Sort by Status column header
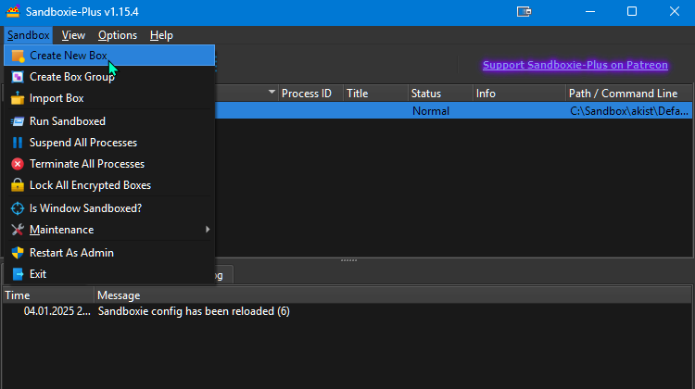Screen dimensions: 695x389 pyautogui.click(x=440, y=94)
